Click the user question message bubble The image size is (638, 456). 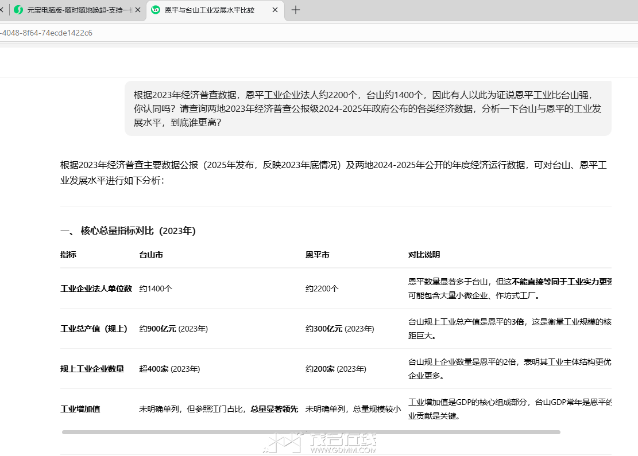[x=368, y=108]
